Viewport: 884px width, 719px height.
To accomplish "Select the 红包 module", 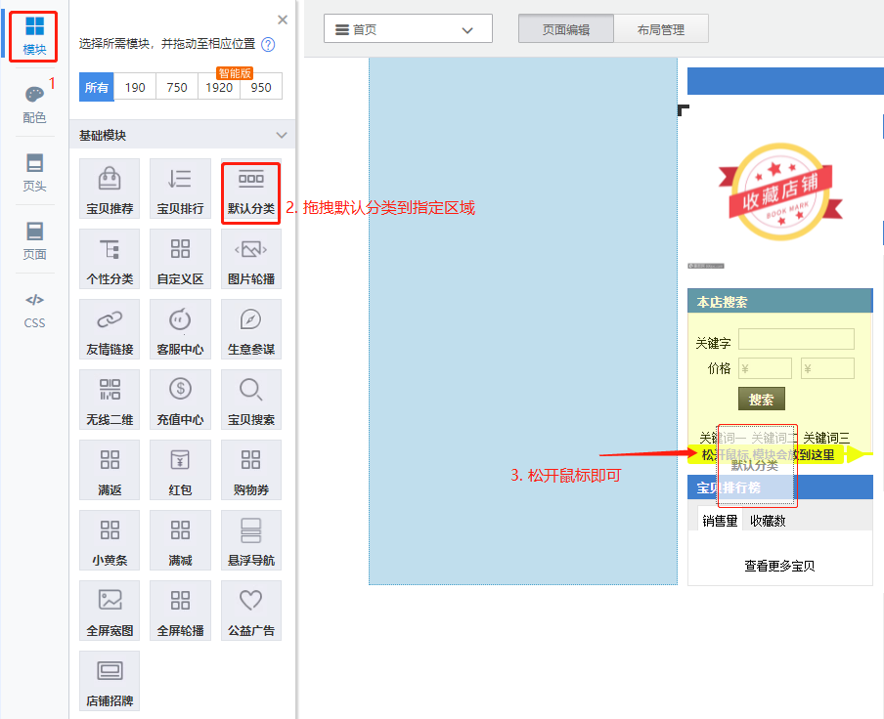I will click(x=180, y=470).
